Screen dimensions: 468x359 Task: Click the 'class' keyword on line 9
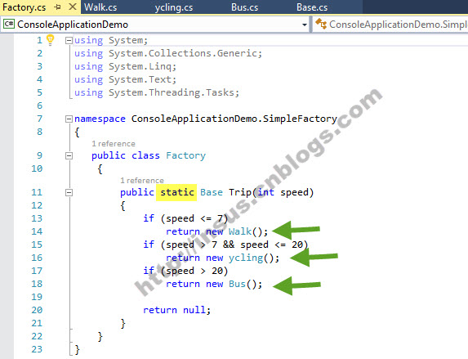pos(145,155)
